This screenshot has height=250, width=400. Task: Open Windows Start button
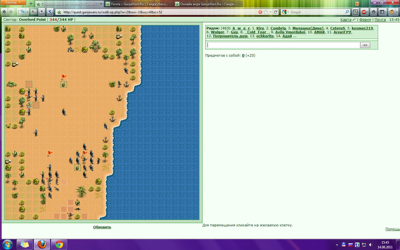pyautogui.click(x=7, y=244)
